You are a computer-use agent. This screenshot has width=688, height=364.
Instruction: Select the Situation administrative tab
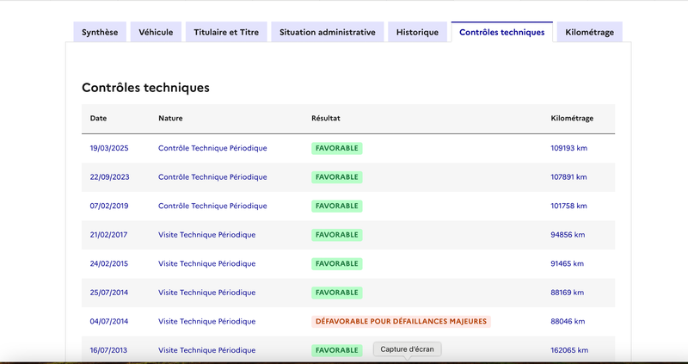tap(328, 32)
